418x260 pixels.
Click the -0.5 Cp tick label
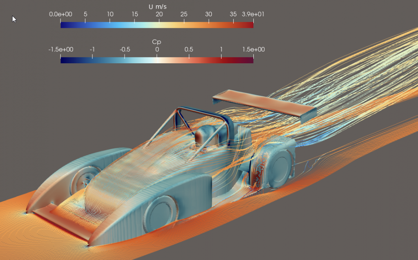tap(125, 49)
